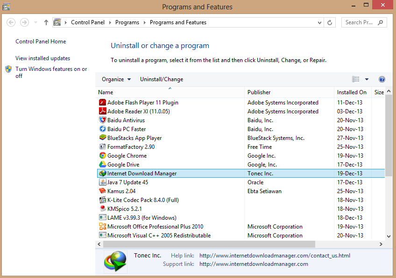Click the scroll left arrow of list
396x278 pixels.
pos(99,244)
